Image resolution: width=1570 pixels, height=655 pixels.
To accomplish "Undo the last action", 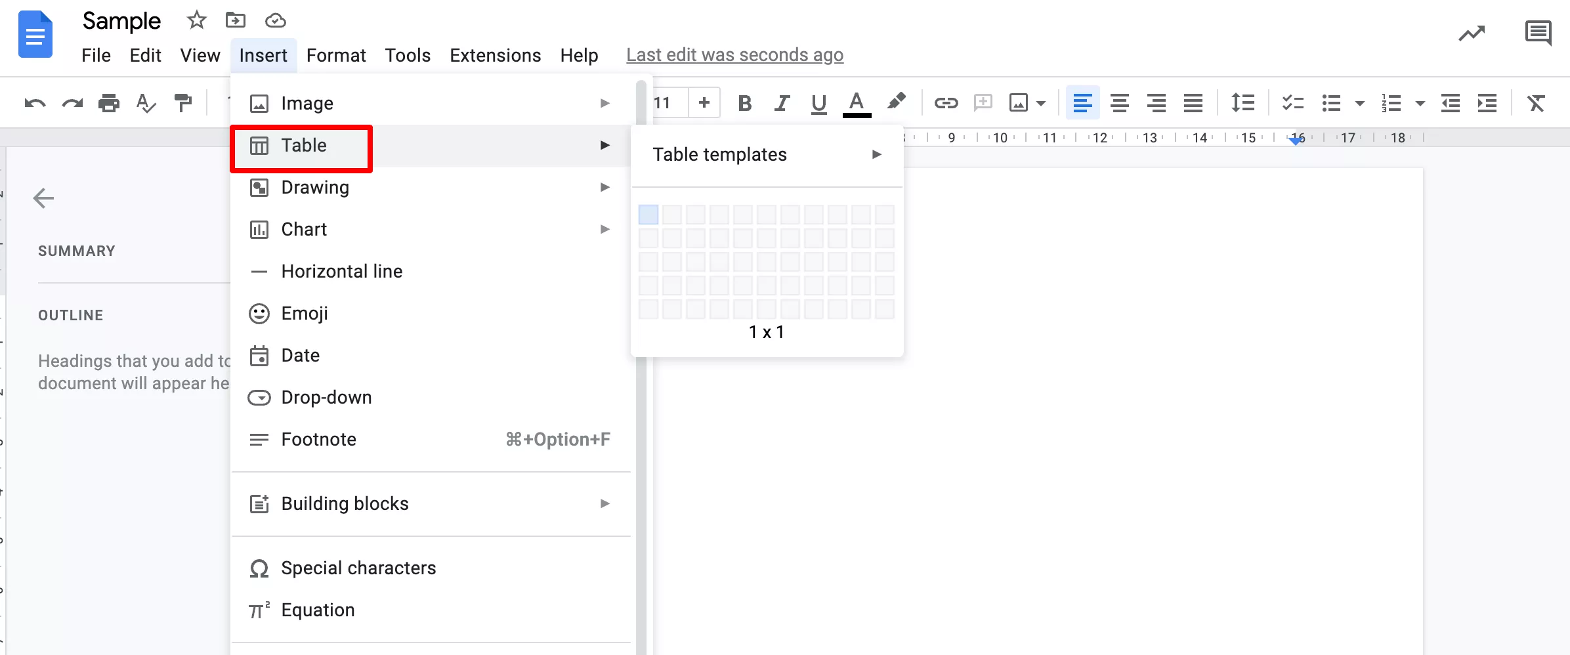I will [33, 102].
